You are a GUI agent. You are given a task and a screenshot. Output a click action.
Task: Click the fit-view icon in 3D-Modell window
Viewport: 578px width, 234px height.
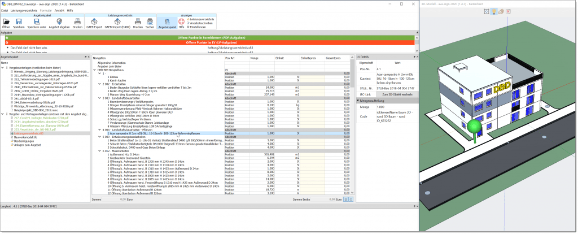[487, 11]
